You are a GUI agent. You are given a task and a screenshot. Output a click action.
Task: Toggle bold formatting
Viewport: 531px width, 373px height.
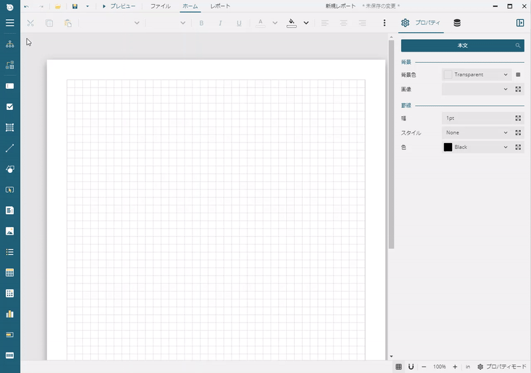tap(202, 23)
